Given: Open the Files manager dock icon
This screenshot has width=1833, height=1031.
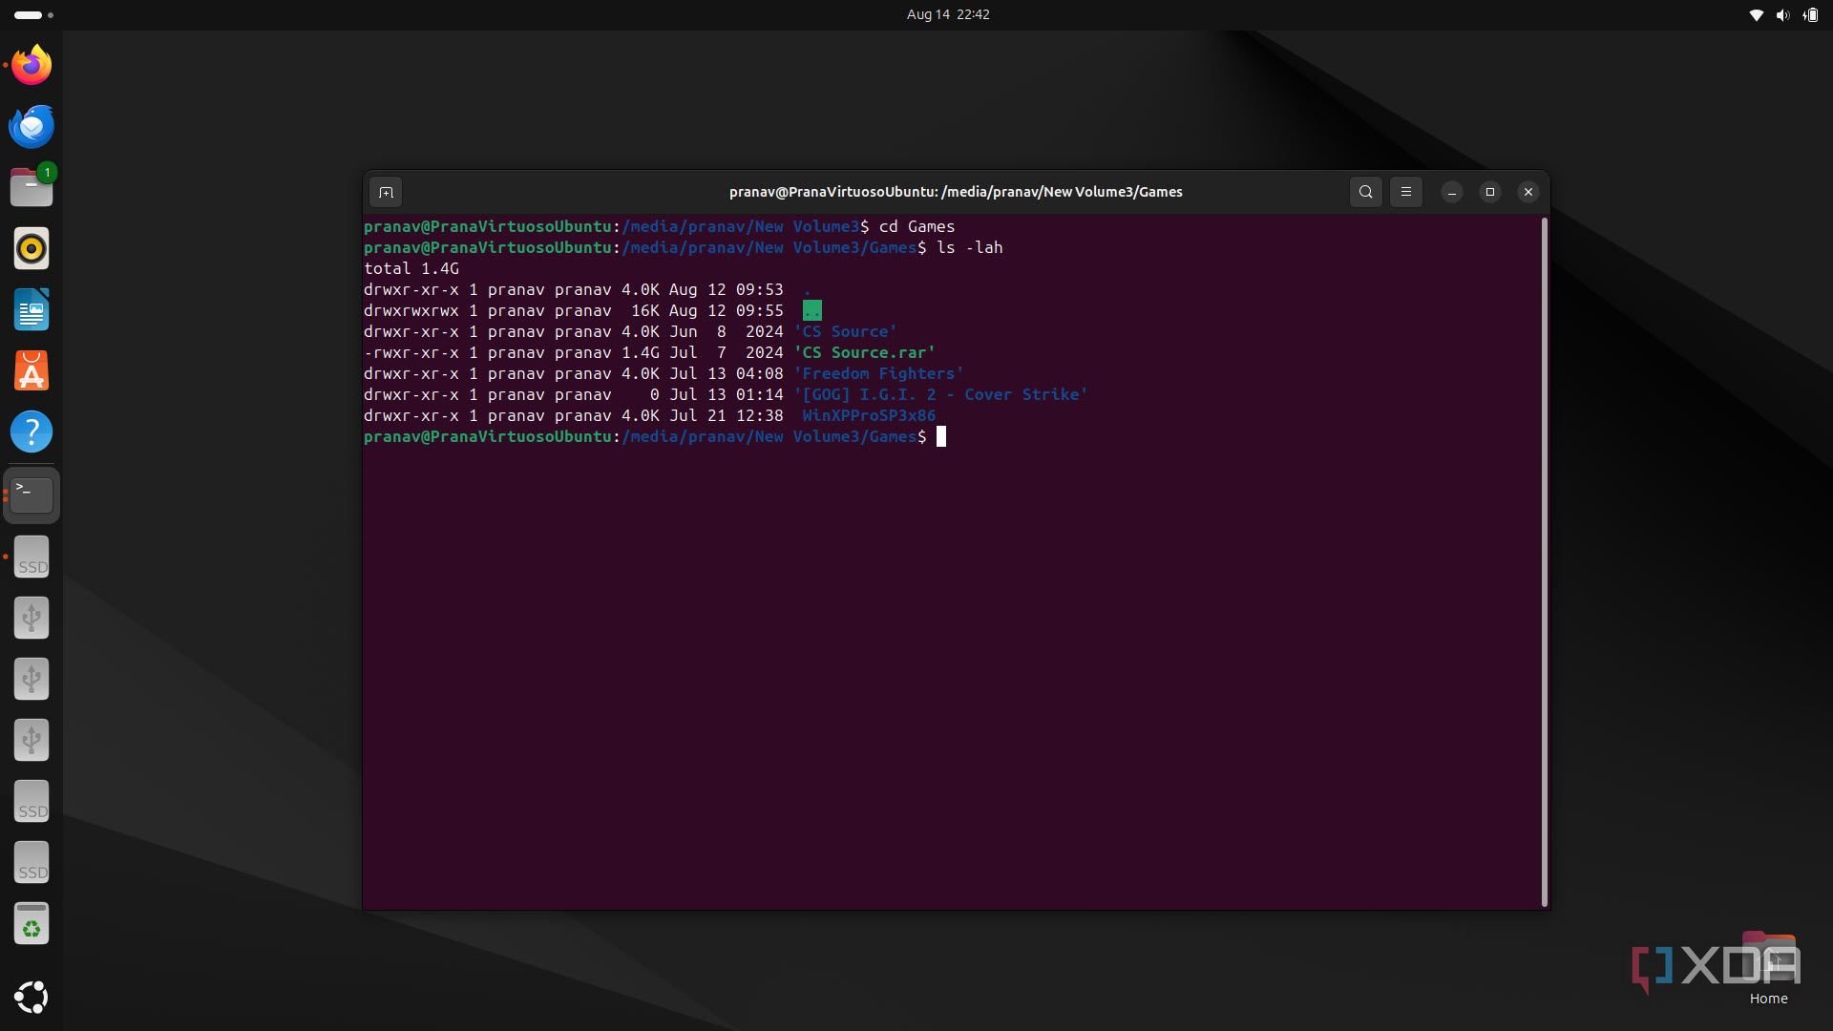Looking at the screenshot, I should [x=32, y=187].
